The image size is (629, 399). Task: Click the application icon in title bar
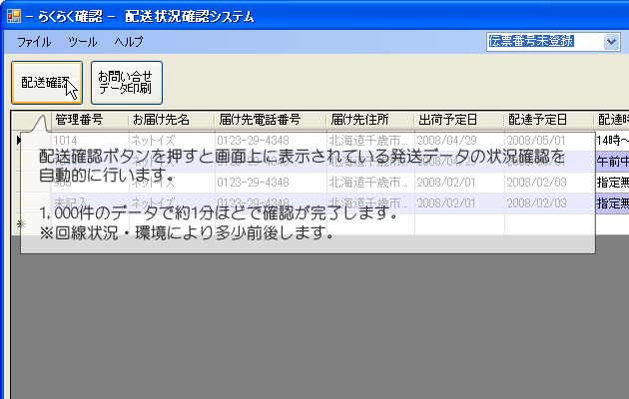(x=13, y=16)
